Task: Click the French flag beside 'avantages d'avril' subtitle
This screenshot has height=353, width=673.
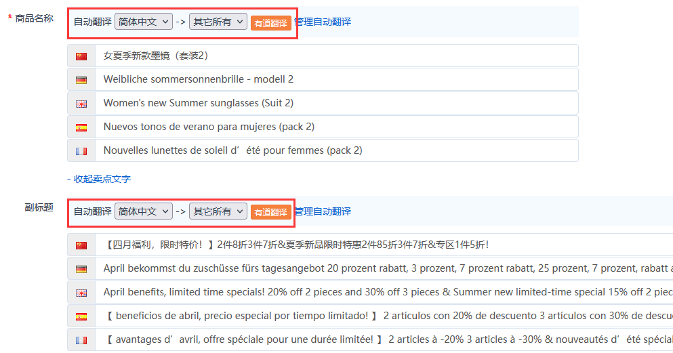Action: pos(81,340)
